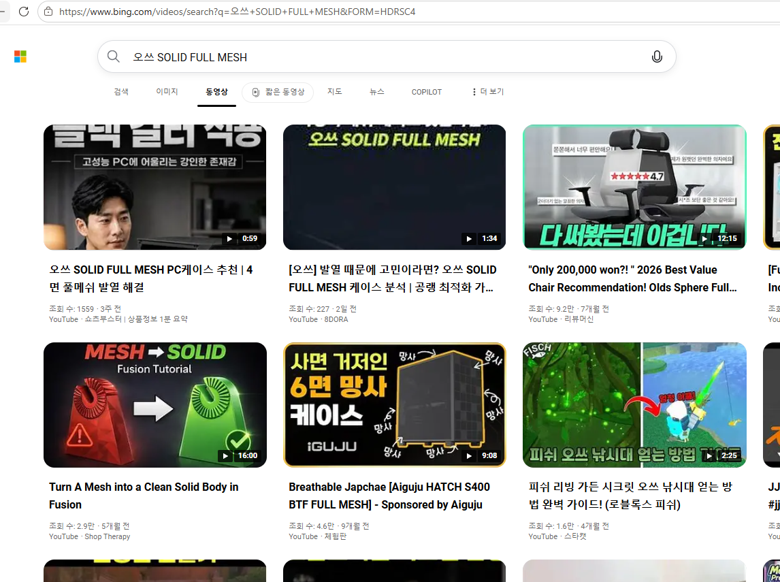Viewport: 780px width, 582px height.
Task: Play icon on the 16:00 Fusion tutorial
Action: tap(225, 455)
